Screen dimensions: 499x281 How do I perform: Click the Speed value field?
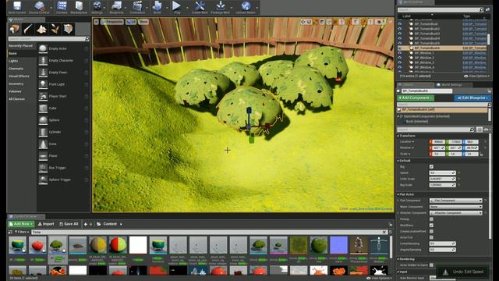pyautogui.click(x=442, y=173)
